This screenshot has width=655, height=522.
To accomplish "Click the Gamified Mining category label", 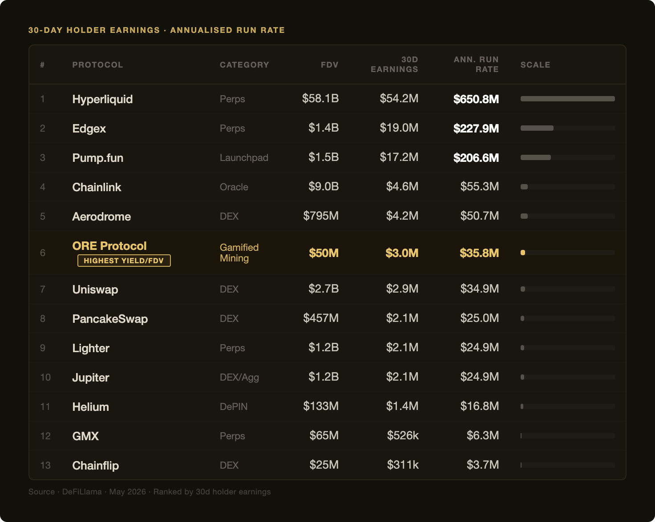I will point(239,253).
